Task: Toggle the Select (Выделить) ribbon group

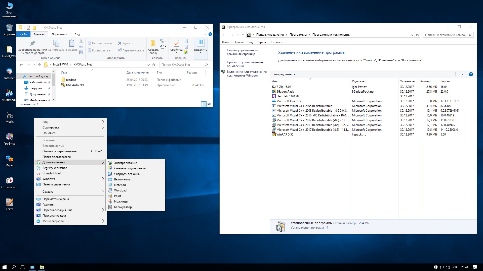Action: (x=200, y=46)
